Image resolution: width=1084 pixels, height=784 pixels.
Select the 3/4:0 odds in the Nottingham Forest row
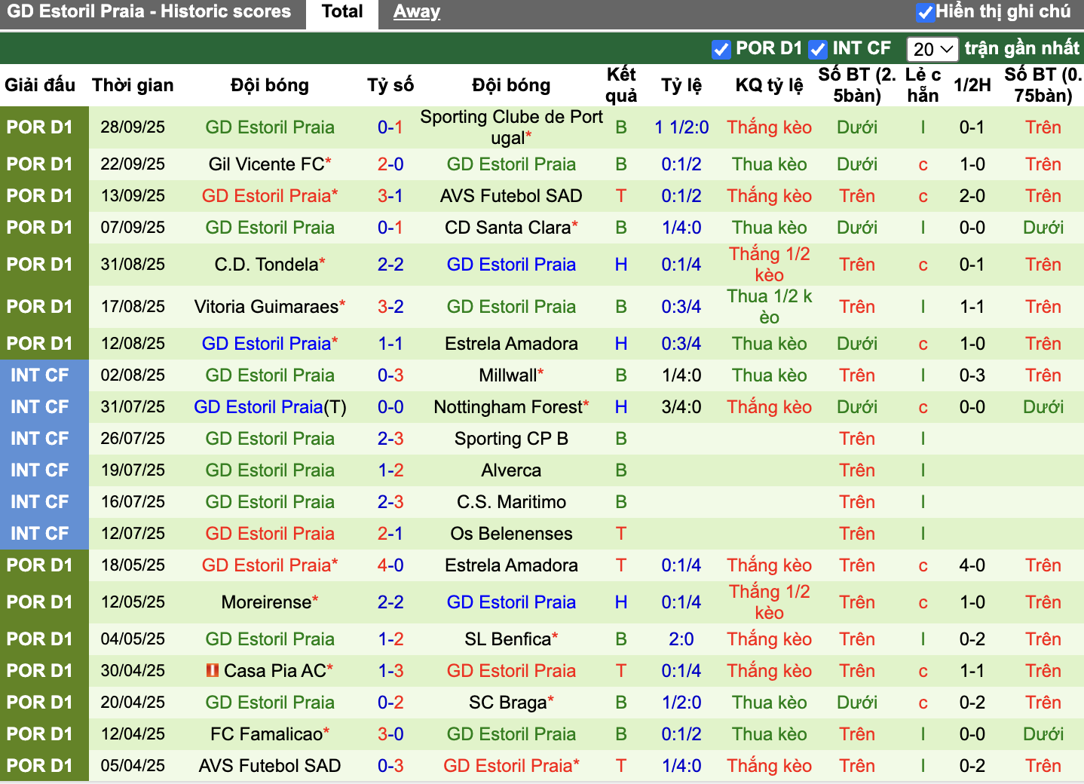pyautogui.click(x=681, y=407)
